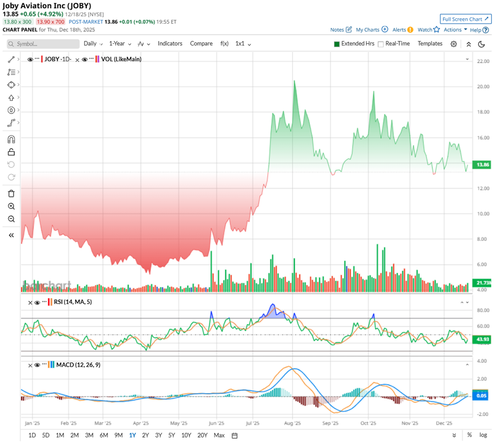Open the 1-Year period dropdown
Viewport: 496px width, 443px height.
(x=120, y=43)
